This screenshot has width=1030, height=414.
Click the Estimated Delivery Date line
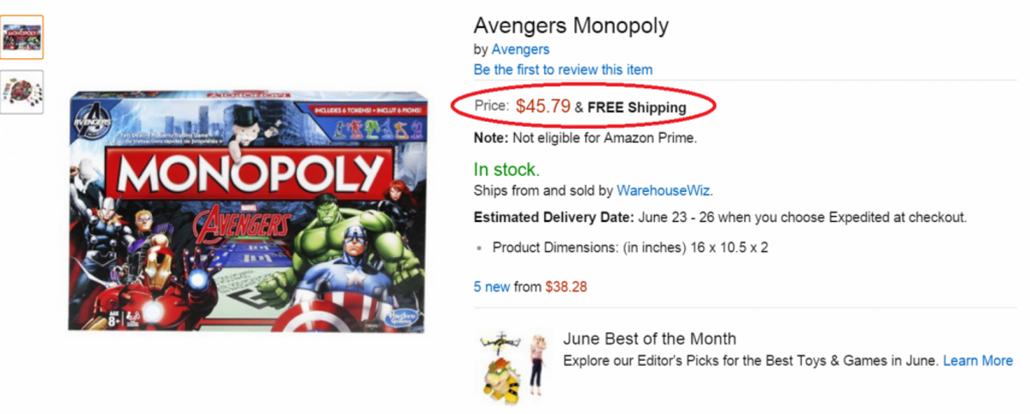[719, 217]
